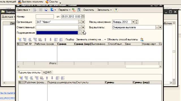Add a row in the Параметры оплаты table
Image resolution: width=181 pixels, height=101 pixels.
pos(21,78)
